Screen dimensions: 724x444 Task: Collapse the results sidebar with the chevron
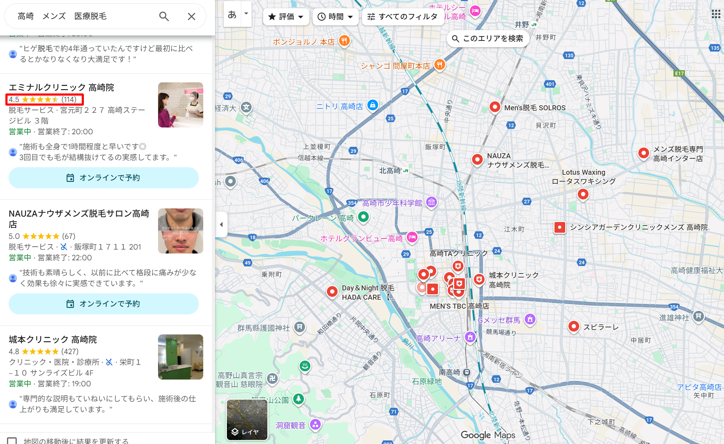(222, 225)
